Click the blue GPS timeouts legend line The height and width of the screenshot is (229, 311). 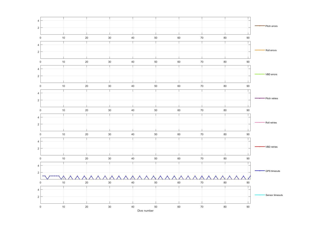click(x=260, y=171)
